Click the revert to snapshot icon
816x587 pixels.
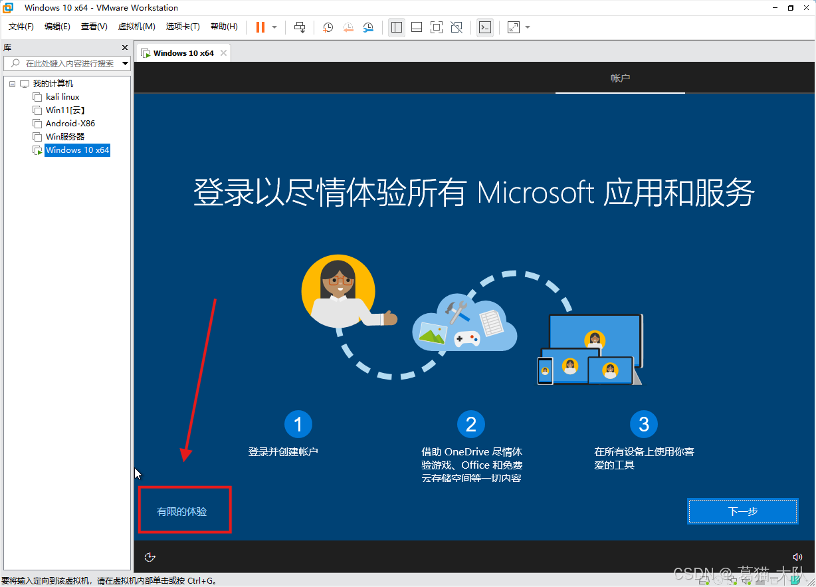click(x=348, y=27)
